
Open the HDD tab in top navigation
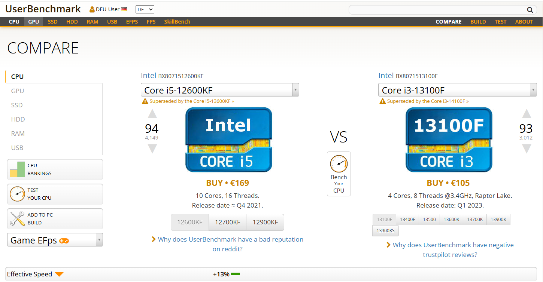coord(72,22)
